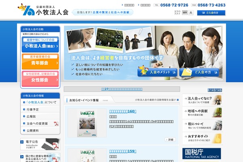The width and height of the screenshot is (243, 162).
Task: Click the mascot icon on 入会のメリット
Action: click(x=143, y=70)
